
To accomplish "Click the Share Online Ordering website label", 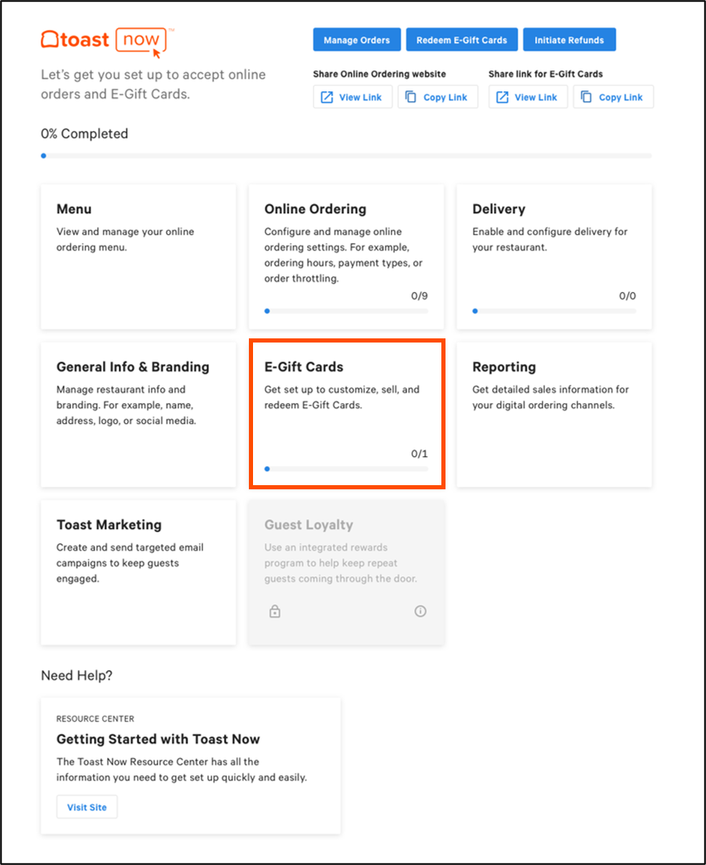I will (379, 74).
